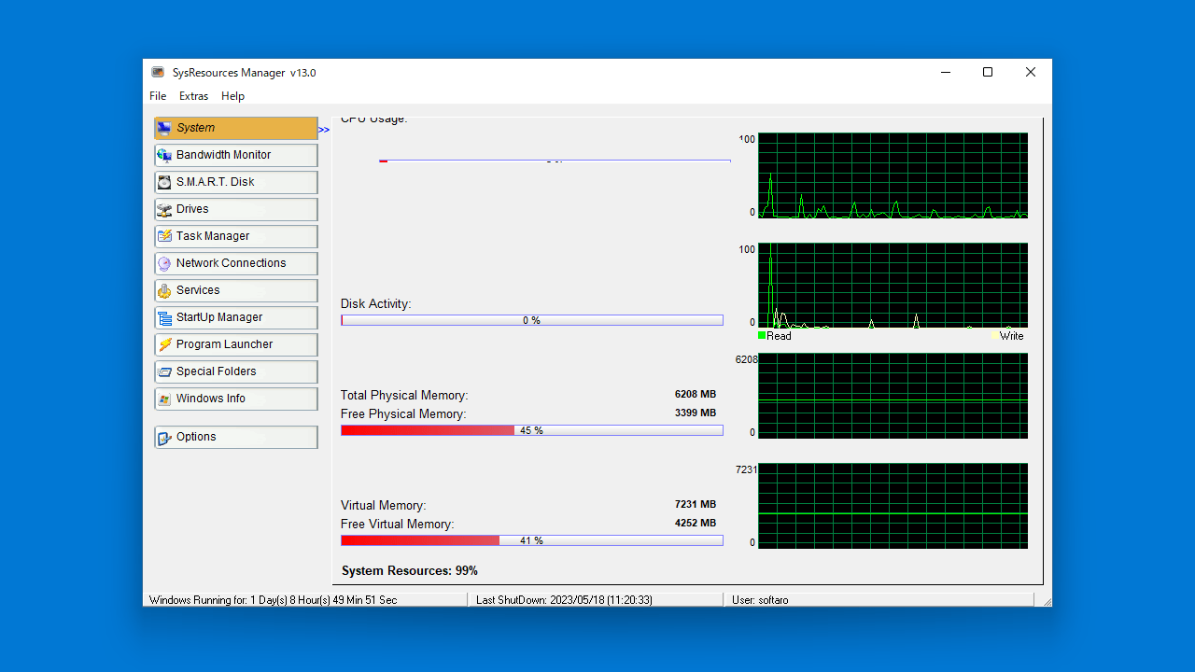Collapse sidebar using the double-arrow chevron
1195x672 pixels.
pyautogui.click(x=324, y=130)
